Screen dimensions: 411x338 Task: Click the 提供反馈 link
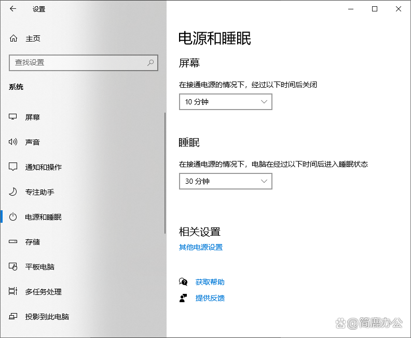(210, 298)
